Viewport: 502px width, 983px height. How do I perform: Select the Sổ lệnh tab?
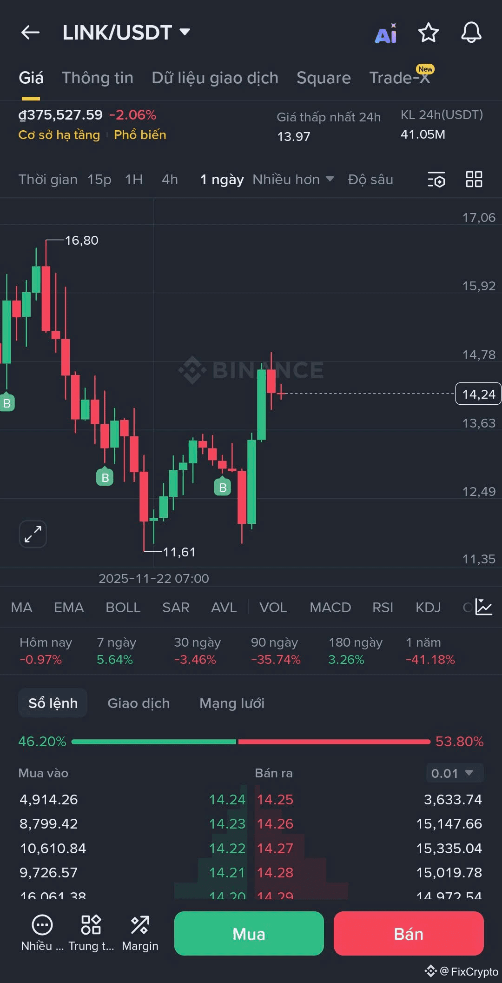pos(53,703)
